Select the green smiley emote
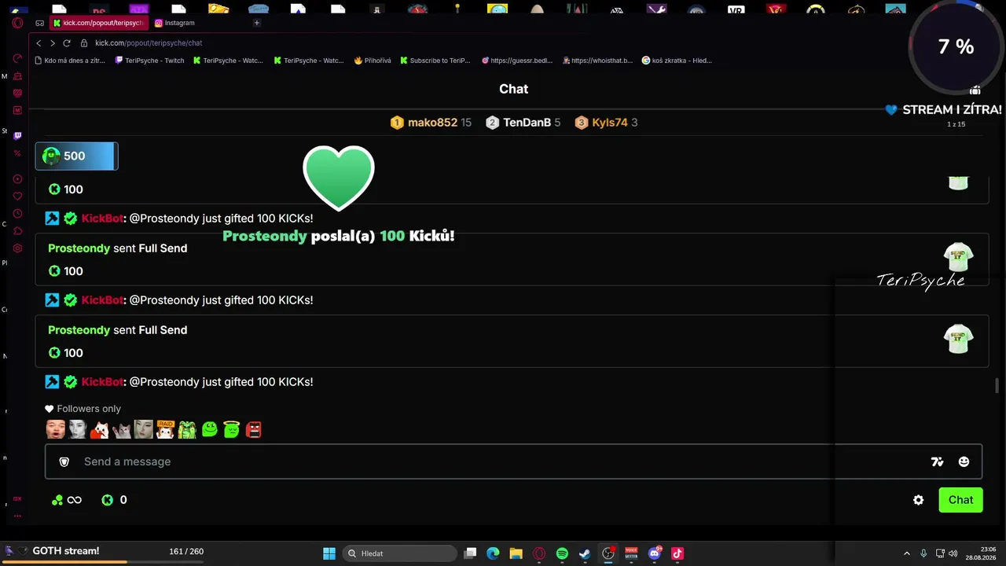The height and width of the screenshot is (566, 1006). tap(209, 429)
